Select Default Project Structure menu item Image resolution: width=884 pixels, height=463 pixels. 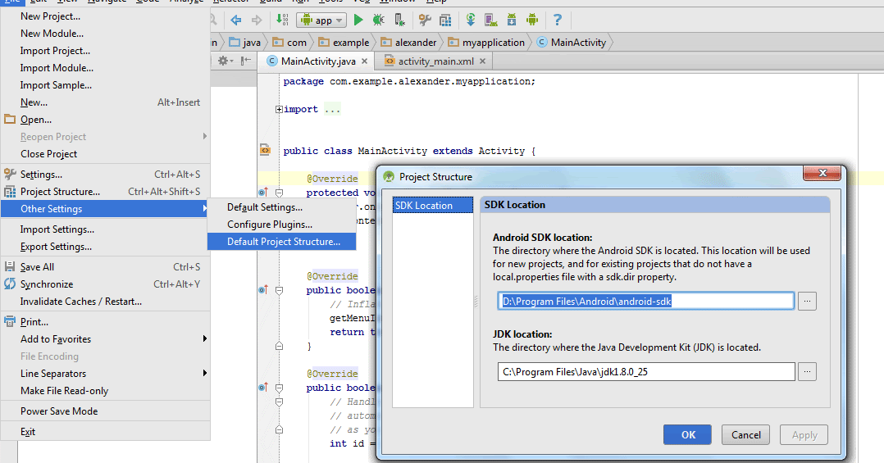click(283, 242)
